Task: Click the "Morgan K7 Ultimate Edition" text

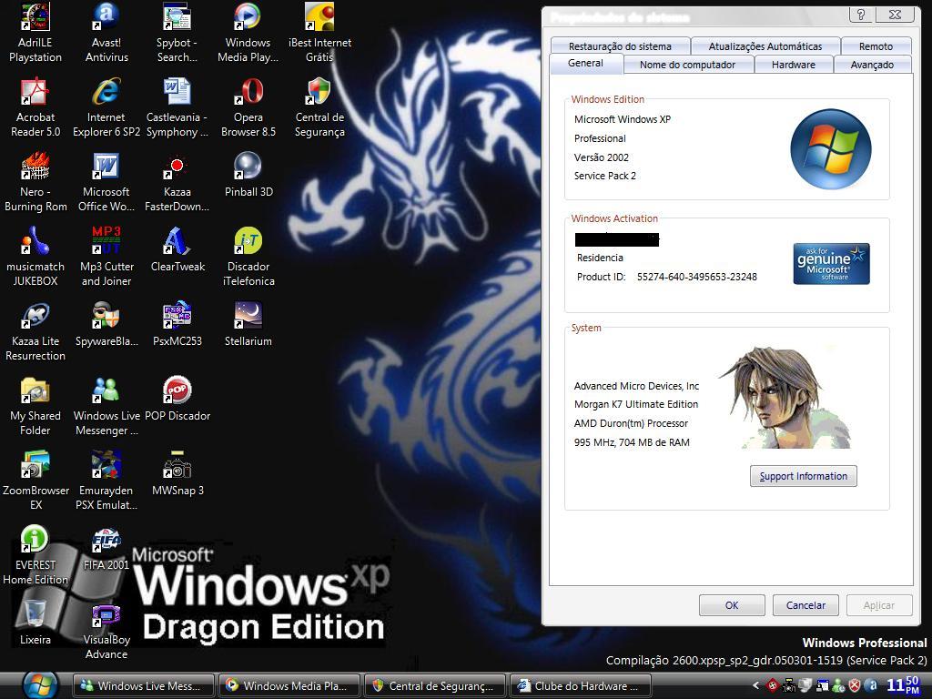Action: [x=636, y=405]
